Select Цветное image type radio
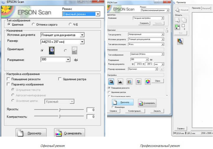Viewport: 213px width, 149px height. coord(9,24)
